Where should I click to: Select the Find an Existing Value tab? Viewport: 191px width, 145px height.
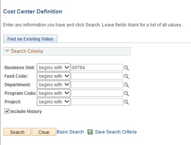(x=30, y=39)
